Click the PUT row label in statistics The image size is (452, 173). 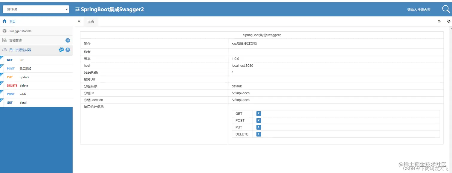tap(239, 127)
